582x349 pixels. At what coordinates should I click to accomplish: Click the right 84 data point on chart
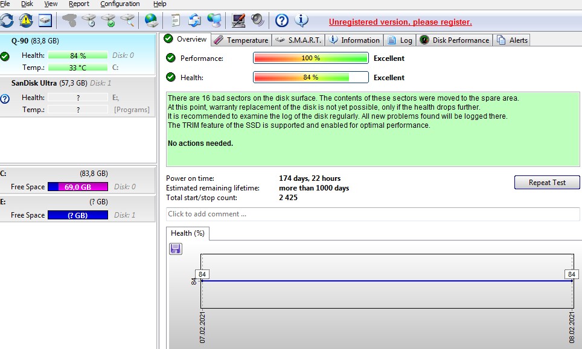pos(572,274)
